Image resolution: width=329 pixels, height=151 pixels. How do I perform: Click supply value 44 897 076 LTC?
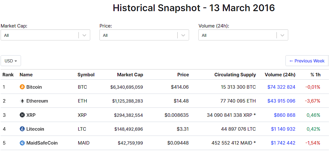[x=238, y=129]
